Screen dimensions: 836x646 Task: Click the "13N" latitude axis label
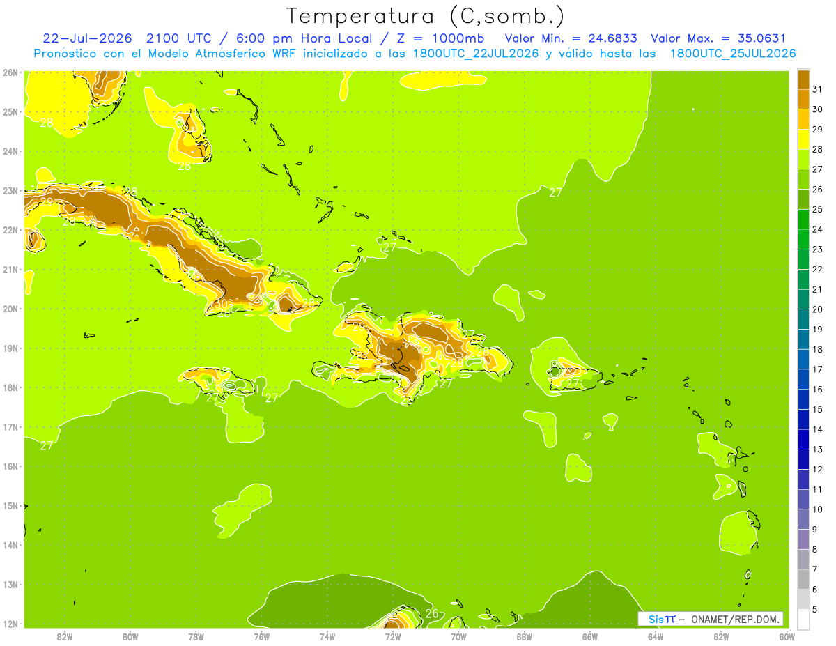pos(10,585)
